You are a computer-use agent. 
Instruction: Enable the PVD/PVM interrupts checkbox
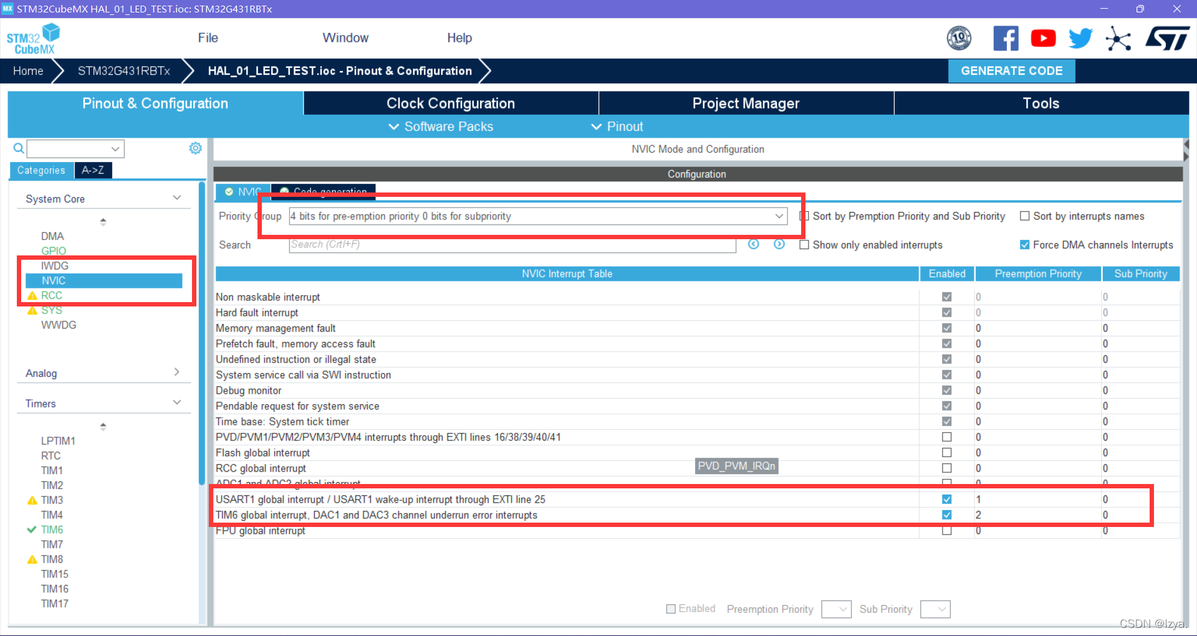(x=946, y=437)
